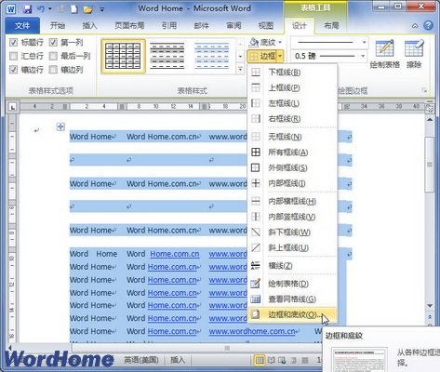This screenshot has width=440, height=372.
Task: Toggle 查看网格线(G) view gridlines
Action: click(292, 299)
